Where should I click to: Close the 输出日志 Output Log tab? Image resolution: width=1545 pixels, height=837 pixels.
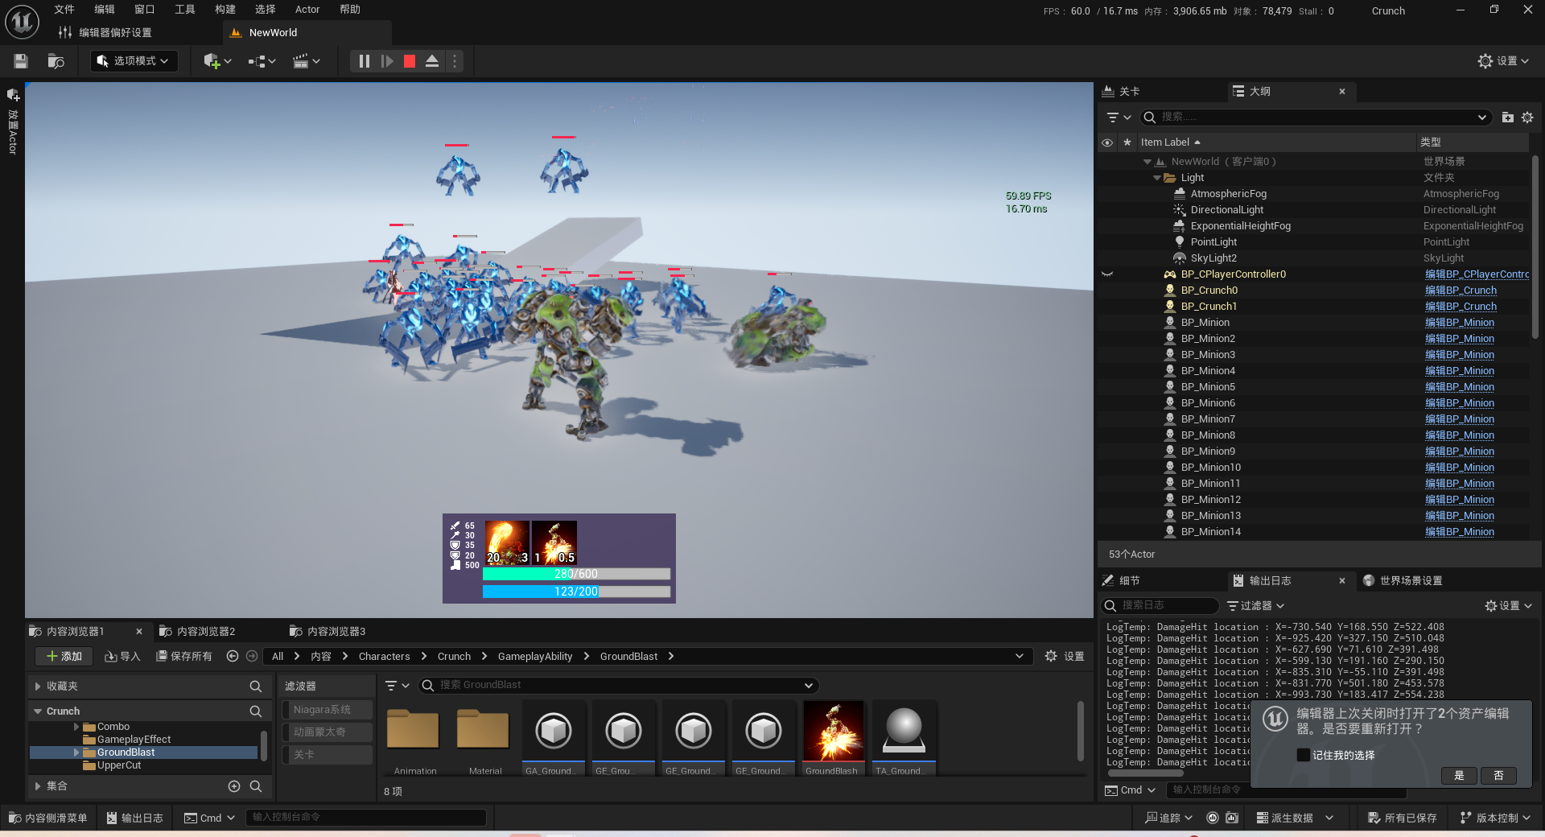(x=1341, y=581)
